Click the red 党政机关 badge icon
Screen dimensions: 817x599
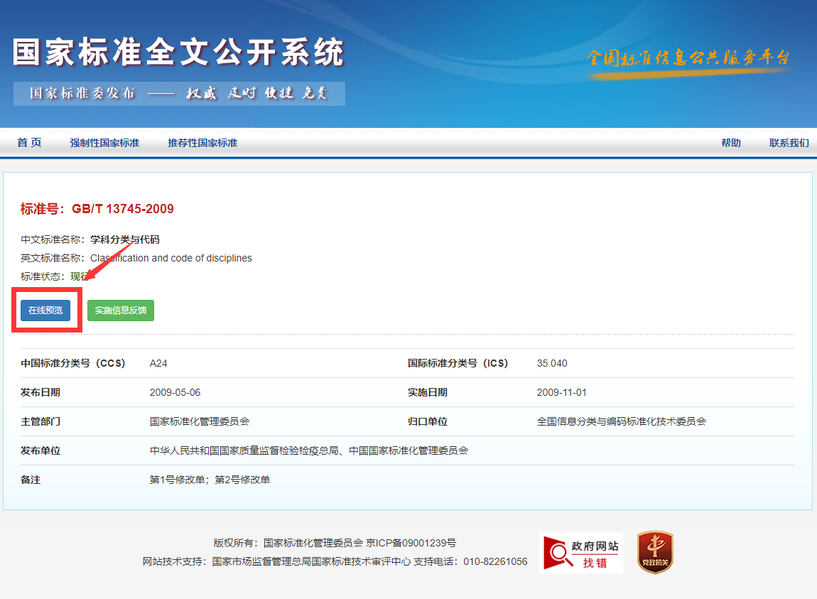654,553
